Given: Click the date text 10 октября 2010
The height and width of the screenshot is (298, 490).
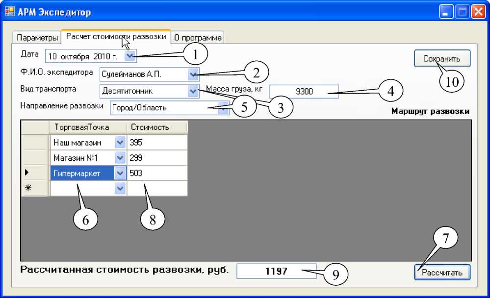Looking at the screenshot, I should coord(83,56).
